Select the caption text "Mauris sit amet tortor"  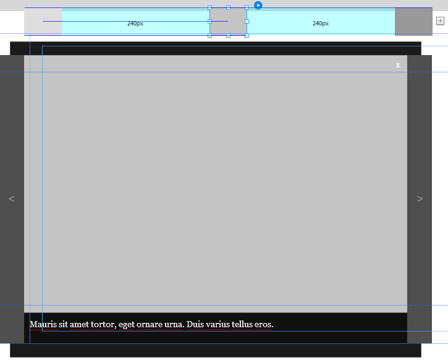72,324
